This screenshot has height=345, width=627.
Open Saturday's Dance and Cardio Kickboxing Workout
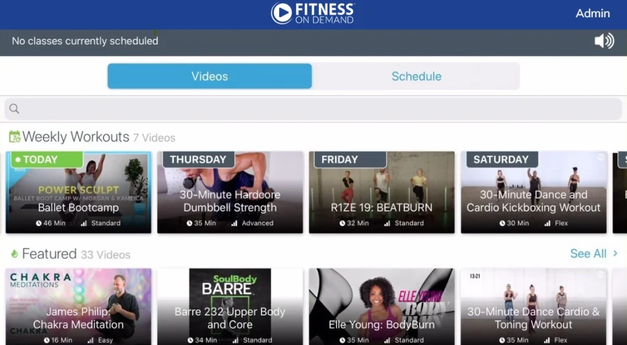tap(534, 192)
